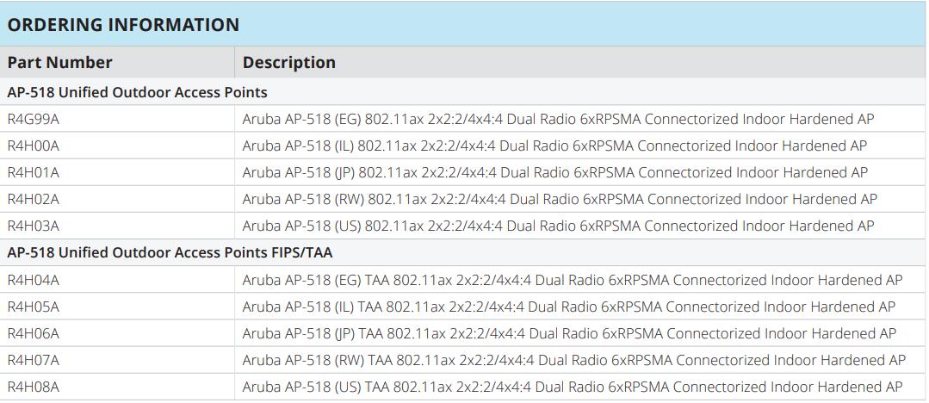
Task: Click part number R4H00A
Action: pos(34,146)
